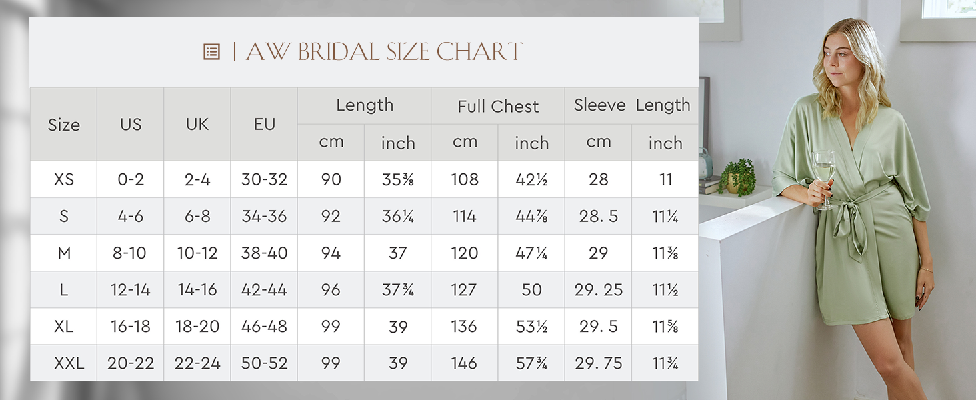
Task: Select the Full Chest header cell
Action: 498,106
